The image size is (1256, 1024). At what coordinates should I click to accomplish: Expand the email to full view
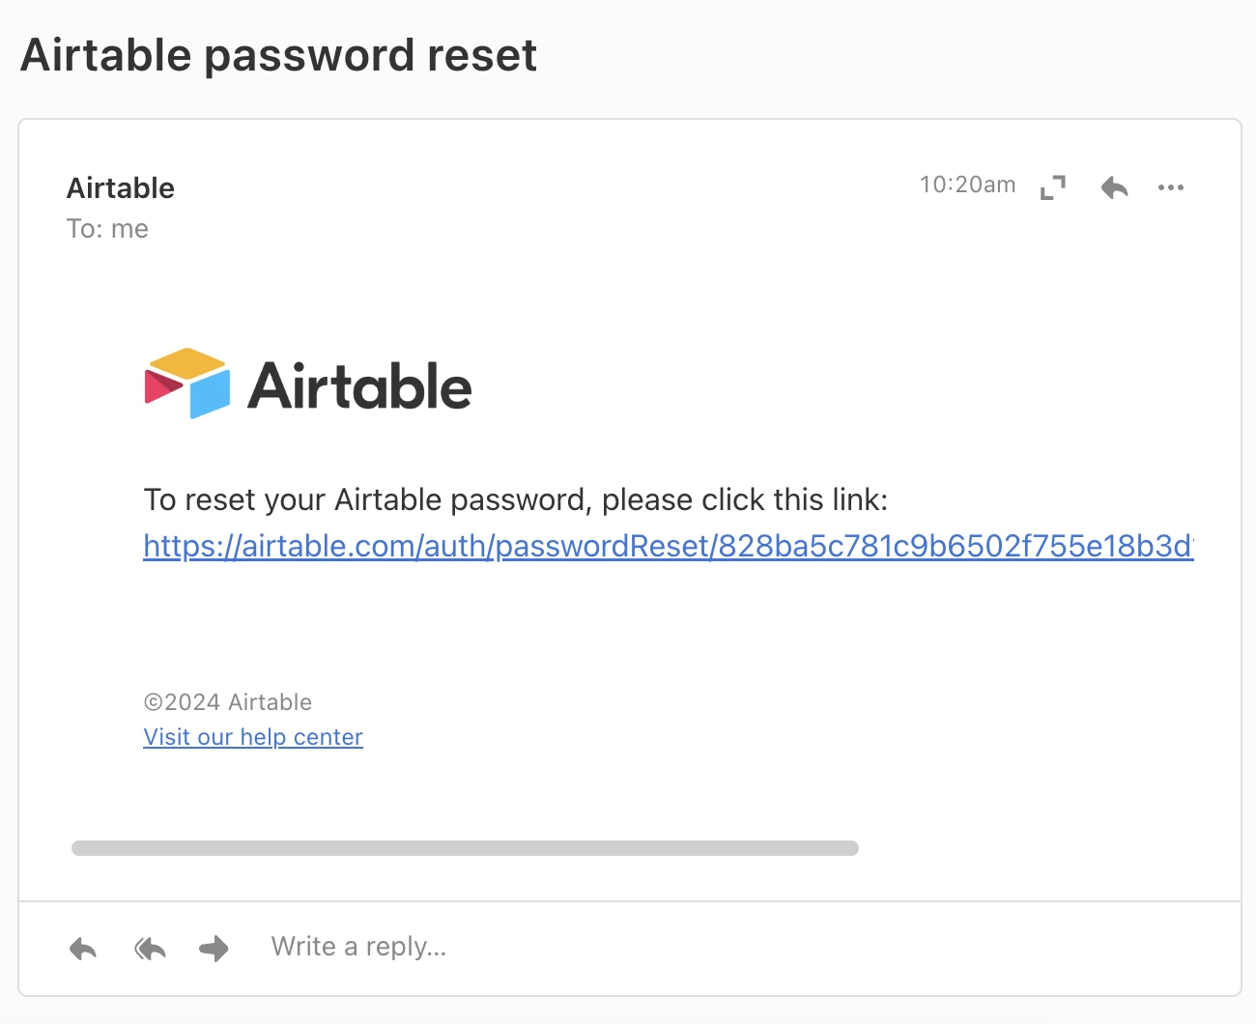(x=1053, y=187)
